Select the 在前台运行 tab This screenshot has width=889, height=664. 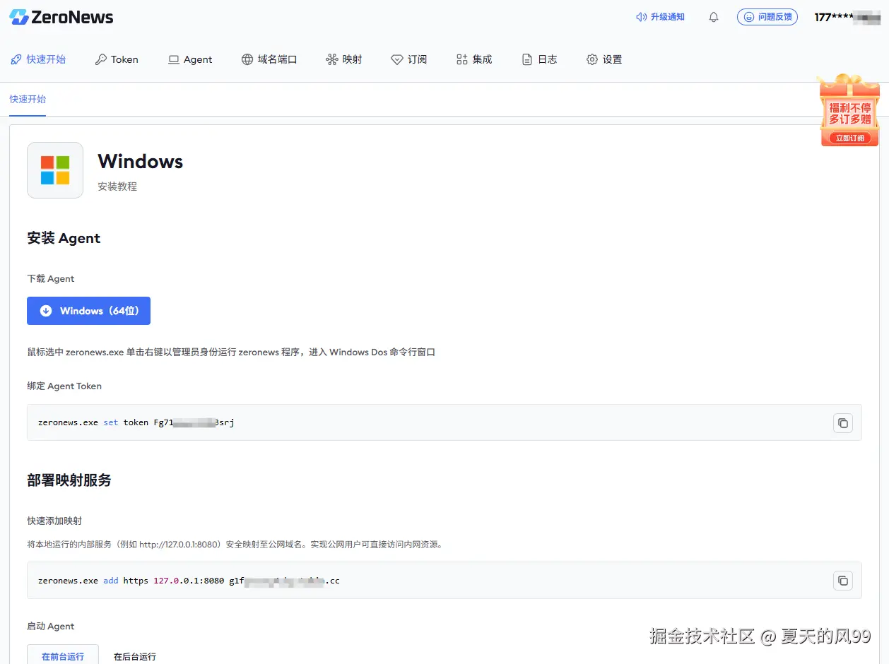(x=63, y=656)
